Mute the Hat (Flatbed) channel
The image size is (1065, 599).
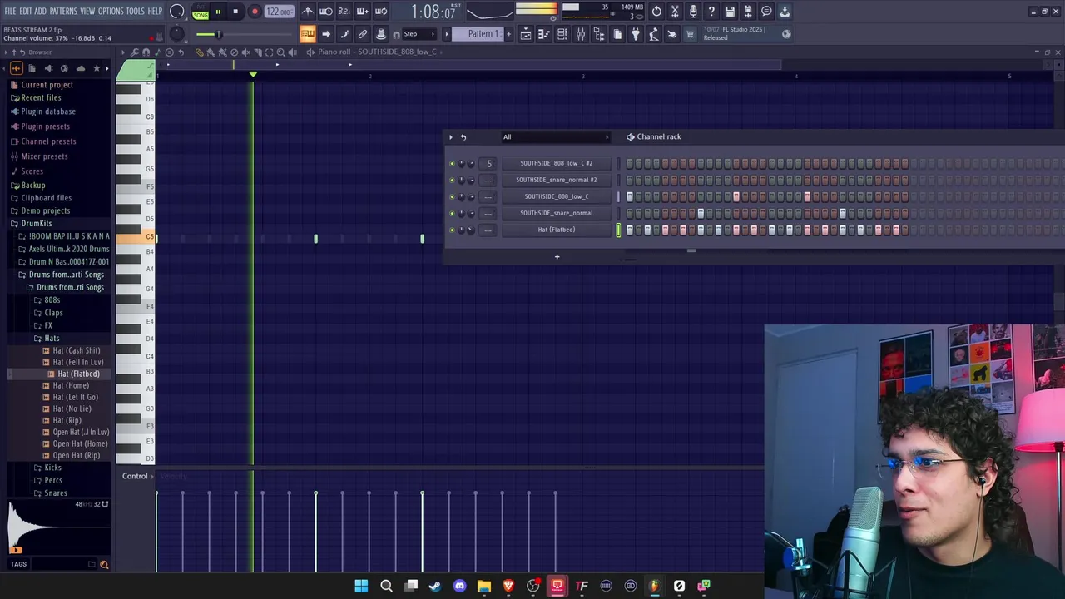[452, 230]
